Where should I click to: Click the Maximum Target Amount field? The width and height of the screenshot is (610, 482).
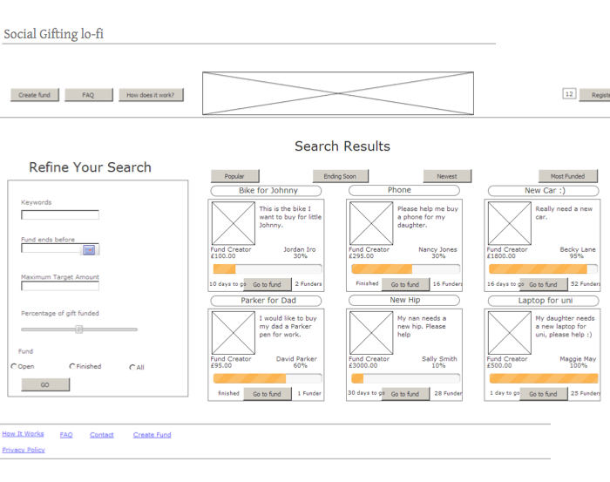pyautogui.click(x=60, y=286)
